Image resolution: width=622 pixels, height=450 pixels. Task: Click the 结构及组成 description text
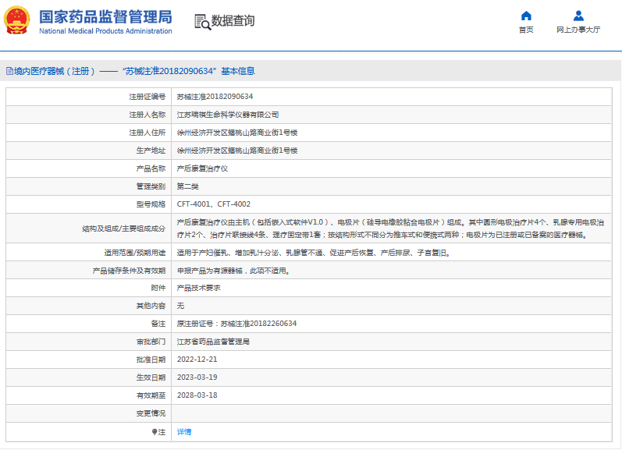390,229
